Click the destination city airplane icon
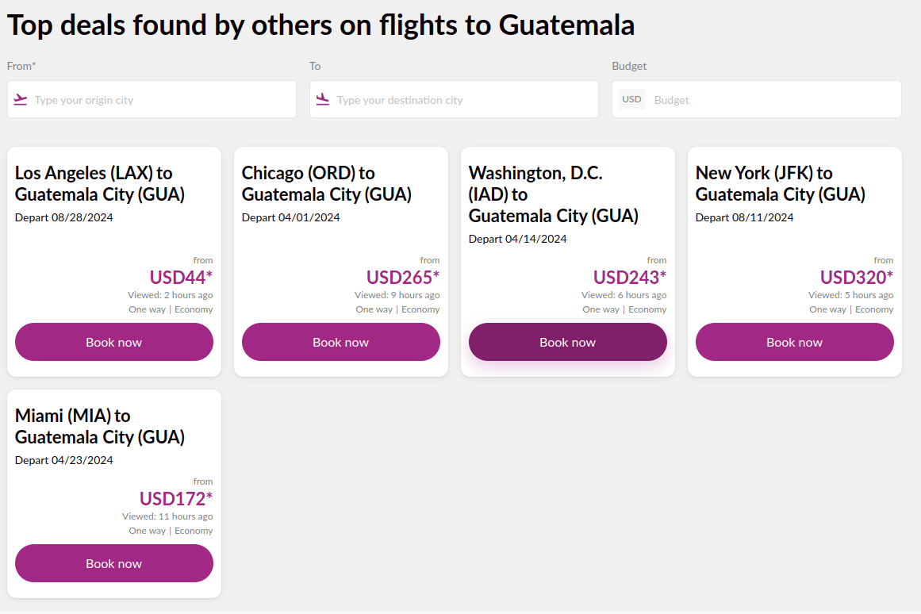This screenshot has width=921, height=614. [x=323, y=100]
